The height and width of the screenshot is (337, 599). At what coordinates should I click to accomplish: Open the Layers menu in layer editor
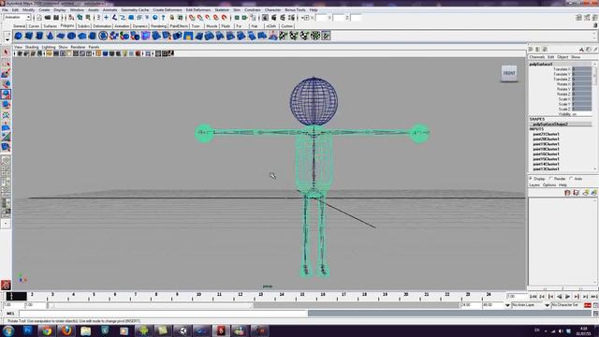[x=534, y=185]
